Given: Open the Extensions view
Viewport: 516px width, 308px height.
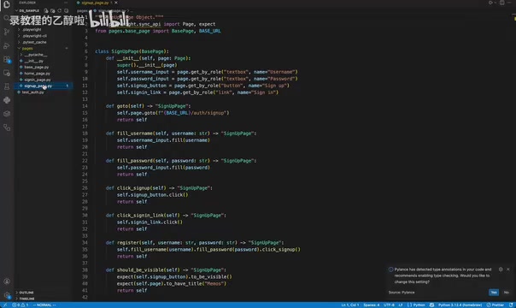Looking at the screenshot, I should click(7, 59).
